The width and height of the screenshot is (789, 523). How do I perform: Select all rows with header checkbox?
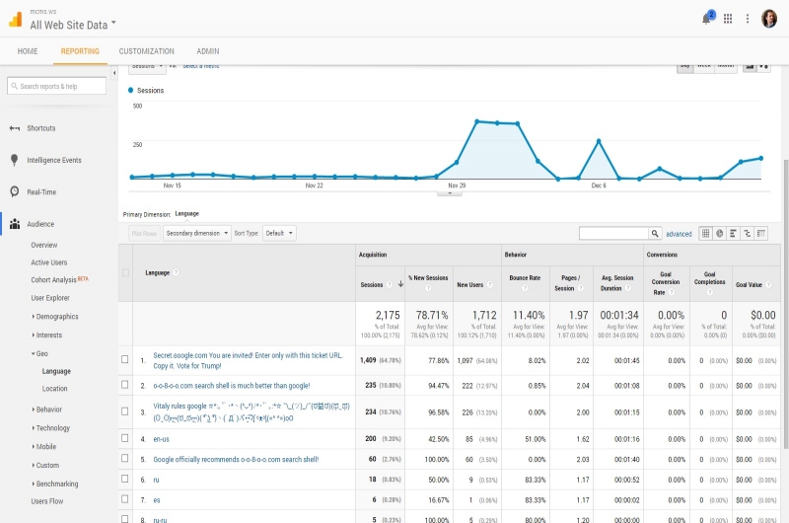[x=124, y=272]
